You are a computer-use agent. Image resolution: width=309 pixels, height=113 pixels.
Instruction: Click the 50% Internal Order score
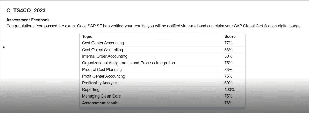(x=228, y=56)
